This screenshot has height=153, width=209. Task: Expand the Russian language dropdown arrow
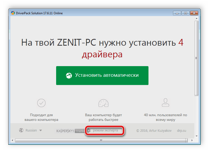41,130
